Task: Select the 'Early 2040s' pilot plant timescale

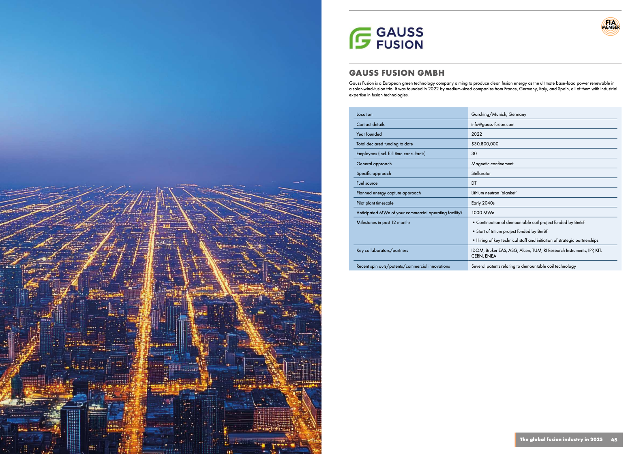Action: click(482, 203)
